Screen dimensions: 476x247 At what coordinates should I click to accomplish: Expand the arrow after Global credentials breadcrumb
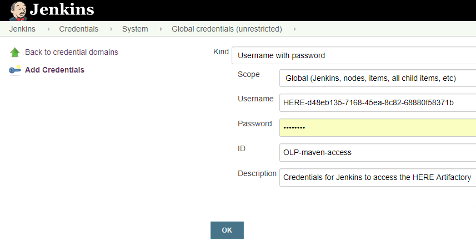tap(294, 29)
